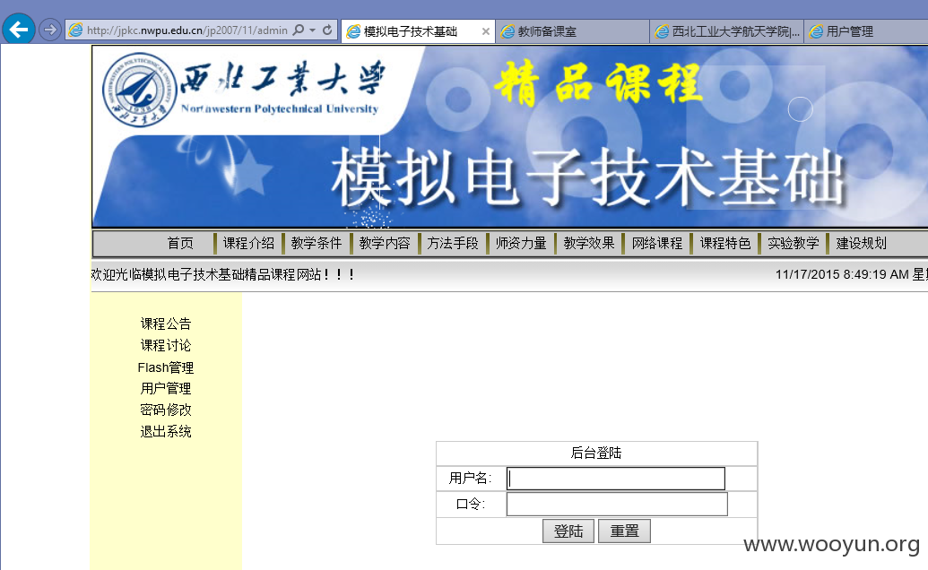Focus the 用户名 input field

pos(616,479)
